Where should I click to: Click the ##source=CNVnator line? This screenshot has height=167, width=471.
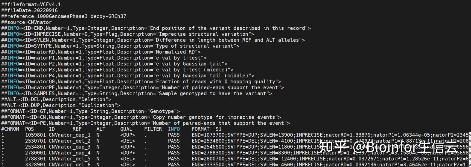point(26,22)
